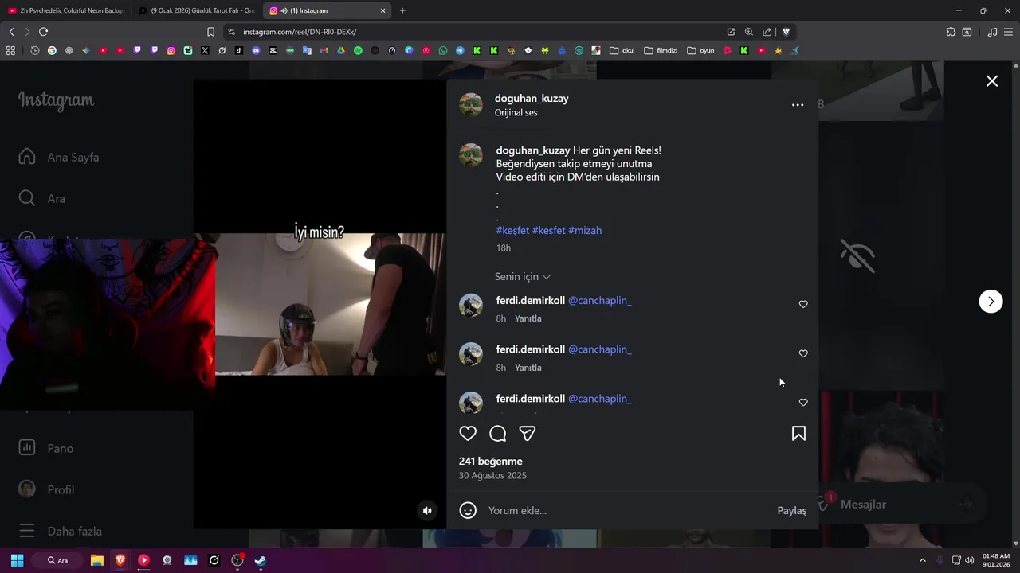The height and width of the screenshot is (573, 1020).
Task: Close the Instagram browser tab
Action: pos(382,10)
